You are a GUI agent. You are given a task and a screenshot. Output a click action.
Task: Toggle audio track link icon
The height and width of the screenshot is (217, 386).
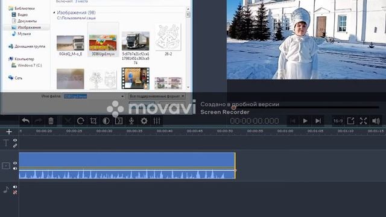[15, 192]
